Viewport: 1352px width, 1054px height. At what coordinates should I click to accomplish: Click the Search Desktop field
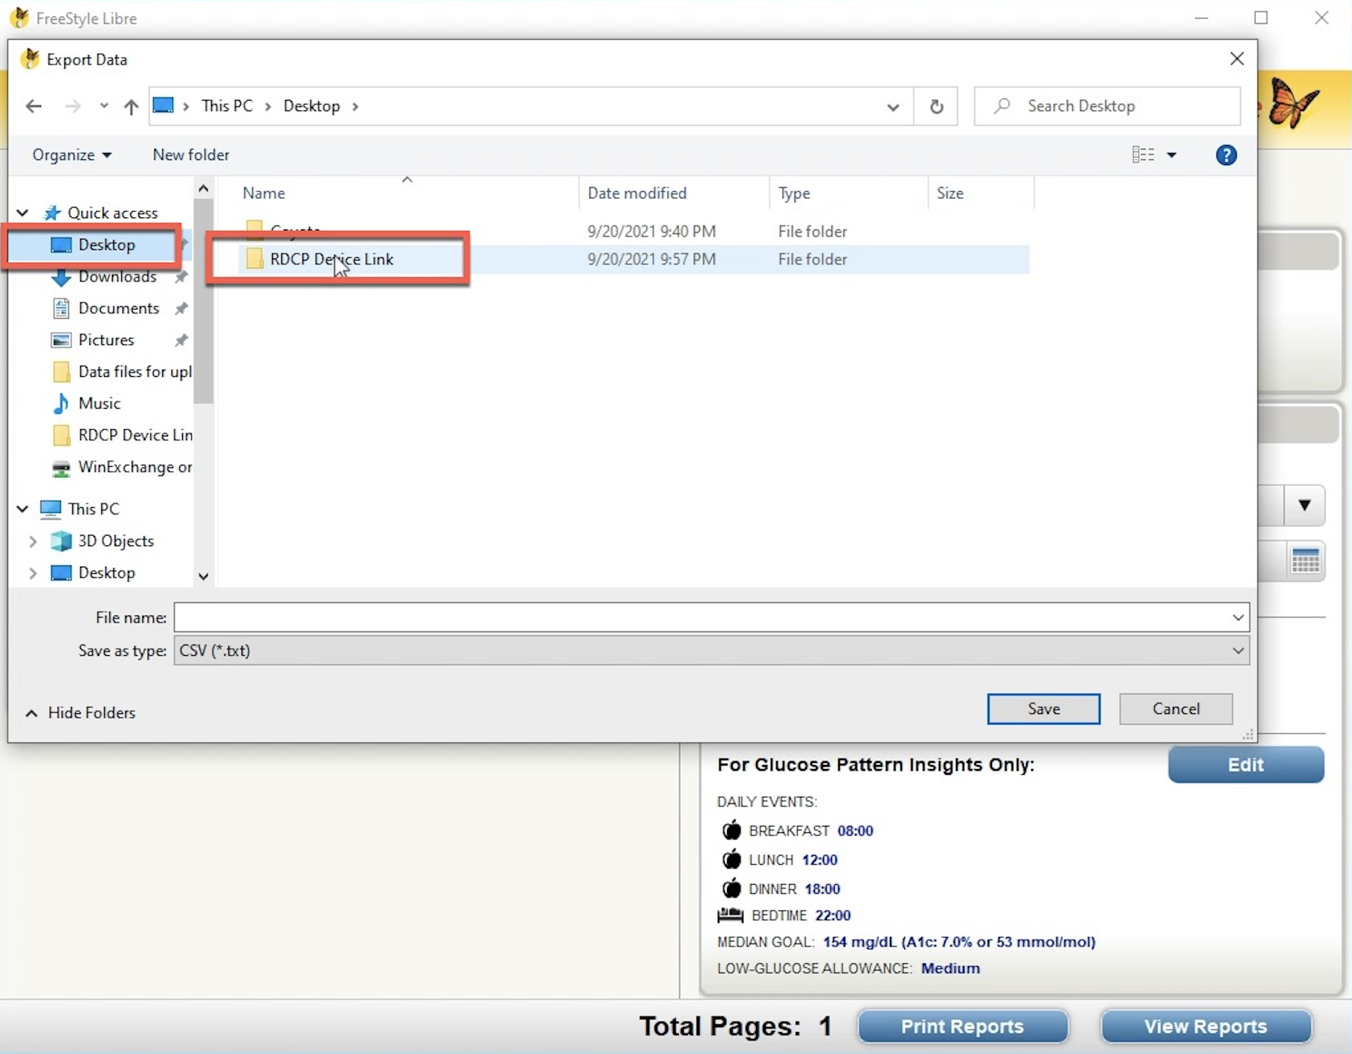(1108, 106)
